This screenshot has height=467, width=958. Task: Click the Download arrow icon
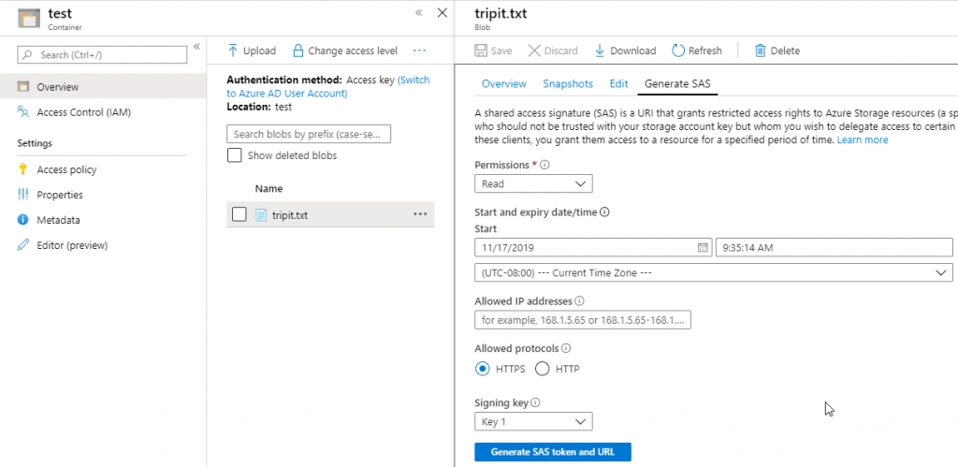click(x=600, y=51)
